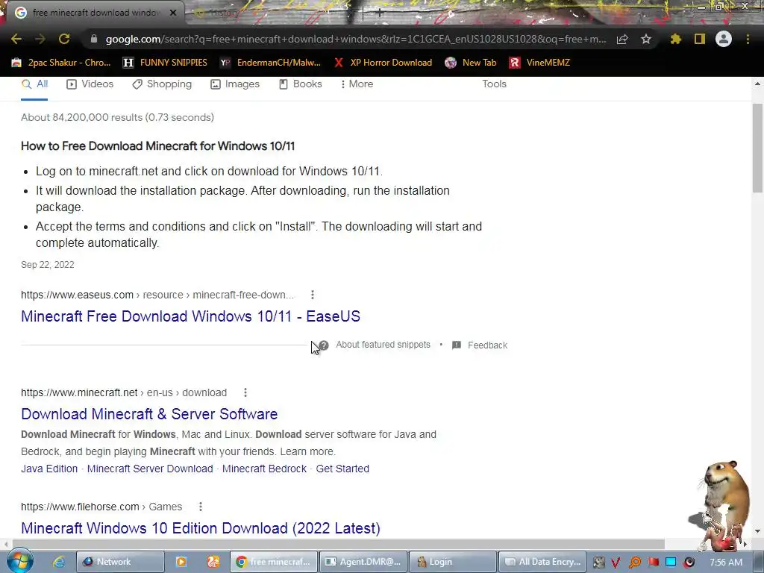Viewport: 764px width, 573px height.
Task: Click the blue monitor tray icon
Action: tap(671, 562)
